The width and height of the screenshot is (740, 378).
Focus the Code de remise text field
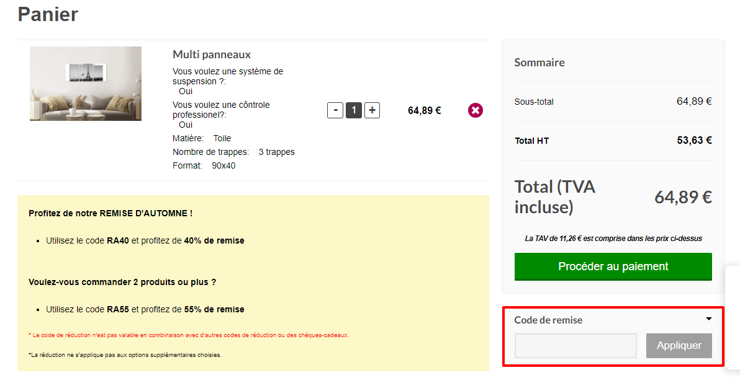click(575, 346)
